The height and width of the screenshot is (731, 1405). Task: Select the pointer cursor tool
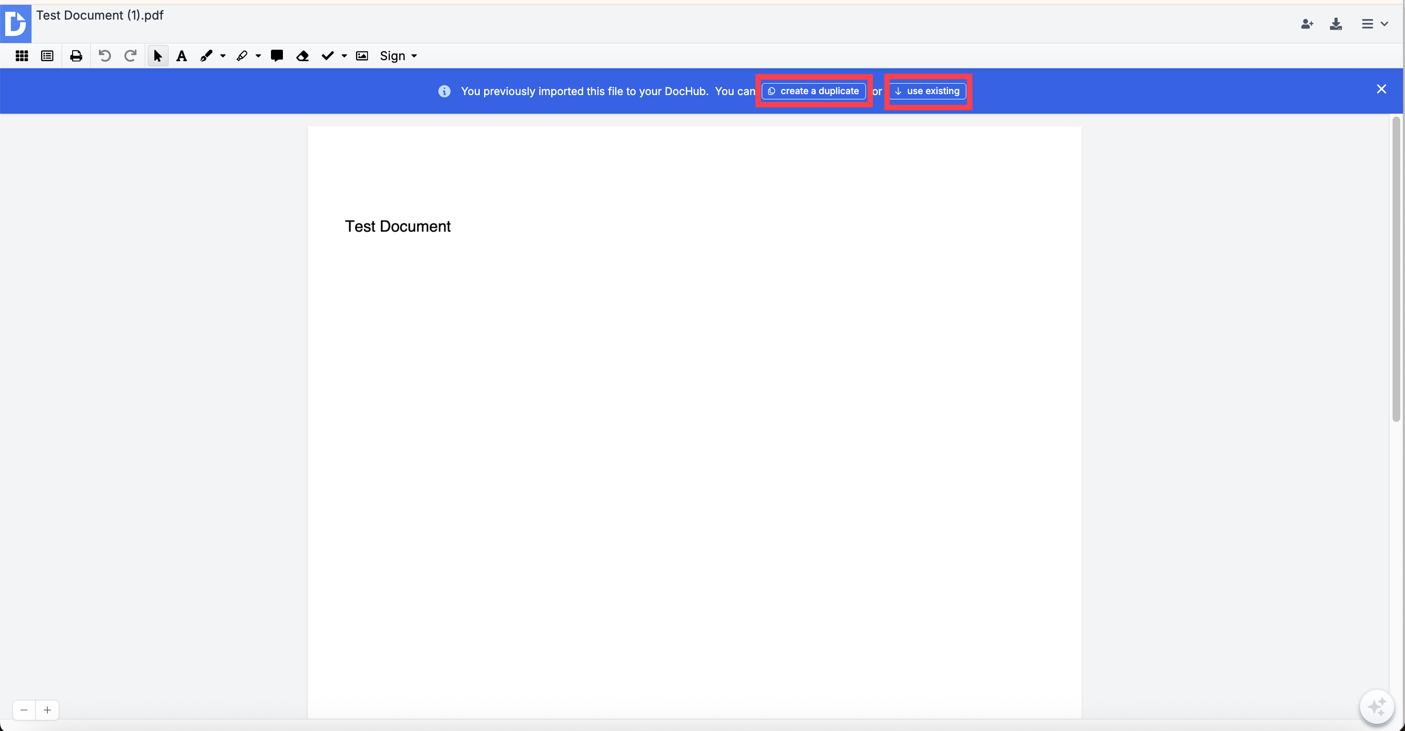click(158, 55)
